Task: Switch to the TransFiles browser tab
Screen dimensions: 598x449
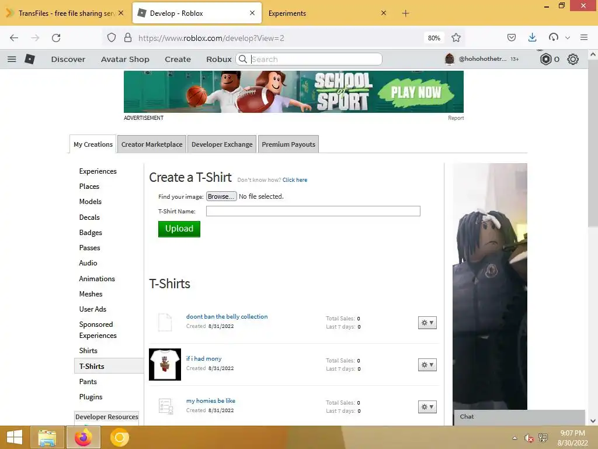Action: coord(65,13)
